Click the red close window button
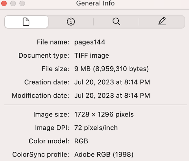The height and width of the screenshot is (161, 189). (x=4, y=3)
